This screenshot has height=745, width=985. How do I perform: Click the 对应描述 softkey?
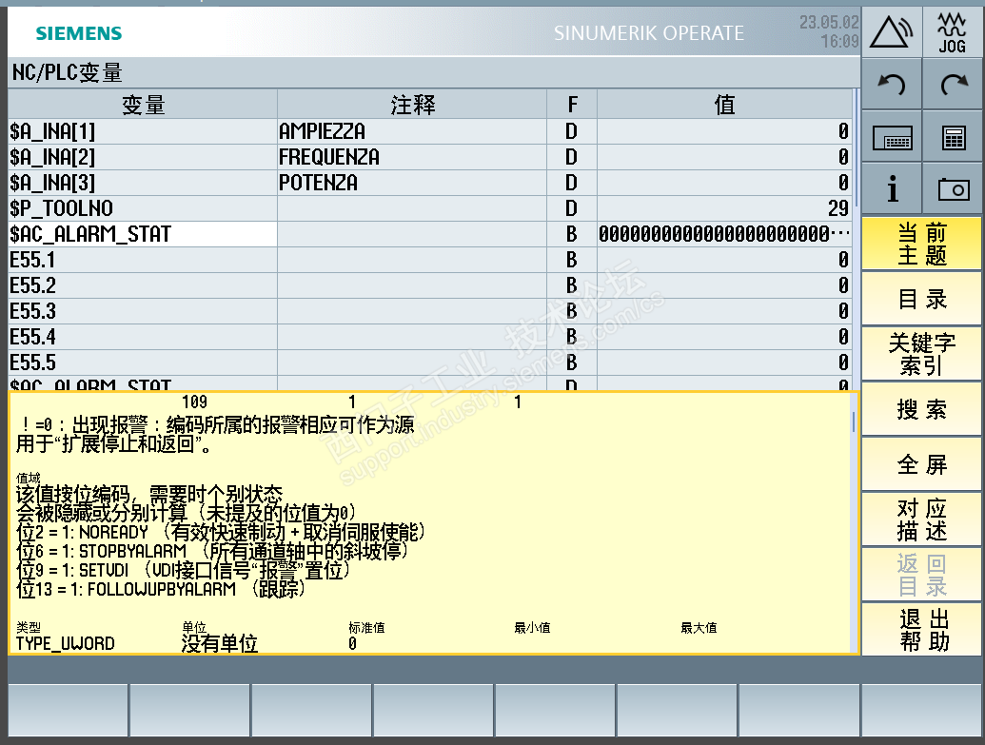pyautogui.click(x=921, y=520)
